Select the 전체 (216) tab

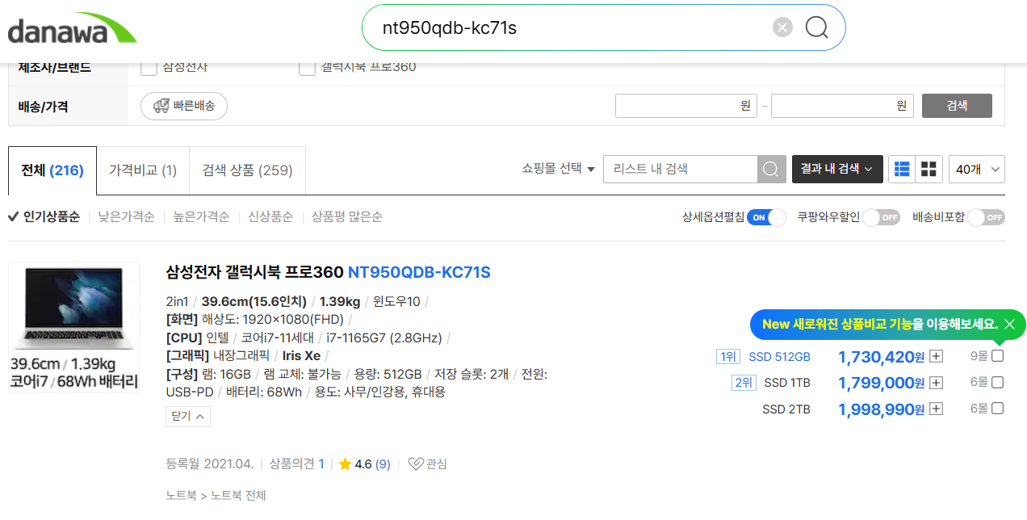coord(52,170)
